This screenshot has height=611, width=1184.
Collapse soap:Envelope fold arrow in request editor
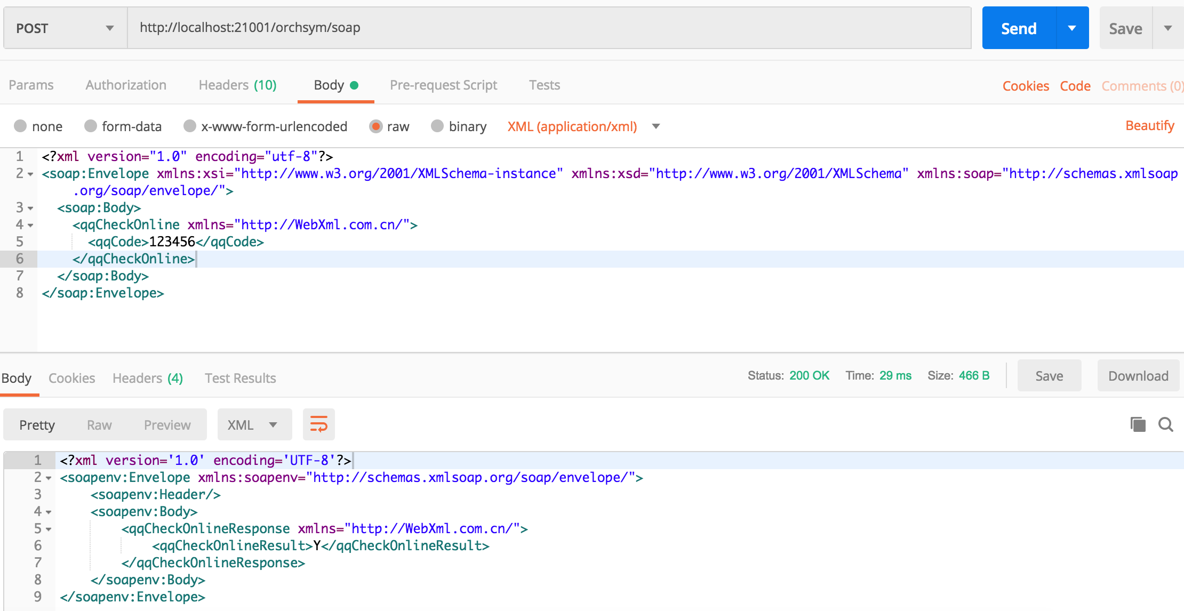[x=30, y=174]
